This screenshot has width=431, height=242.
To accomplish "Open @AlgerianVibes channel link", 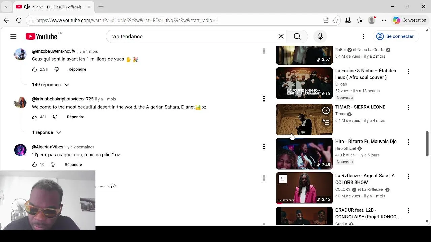I will [47, 147].
